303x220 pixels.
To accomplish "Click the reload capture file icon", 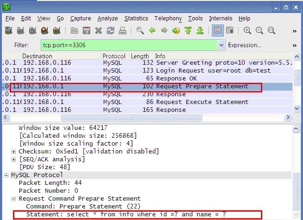I will click(111, 31).
